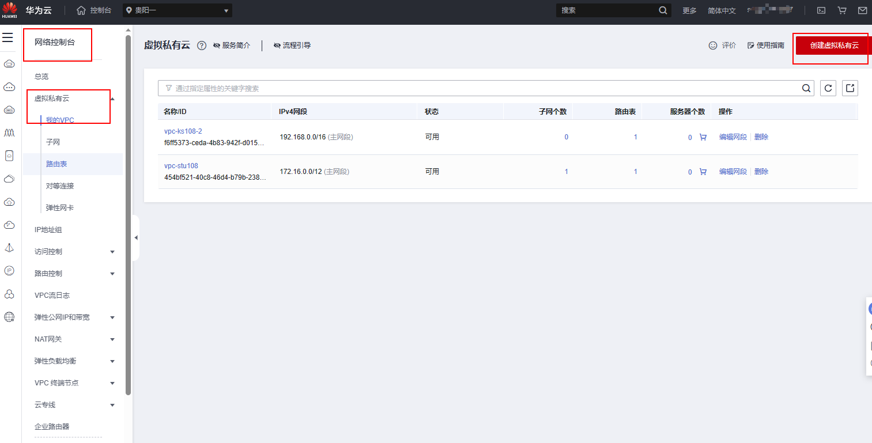Click 编辑网段 for vpc-stu108

(x=733, y=172)
